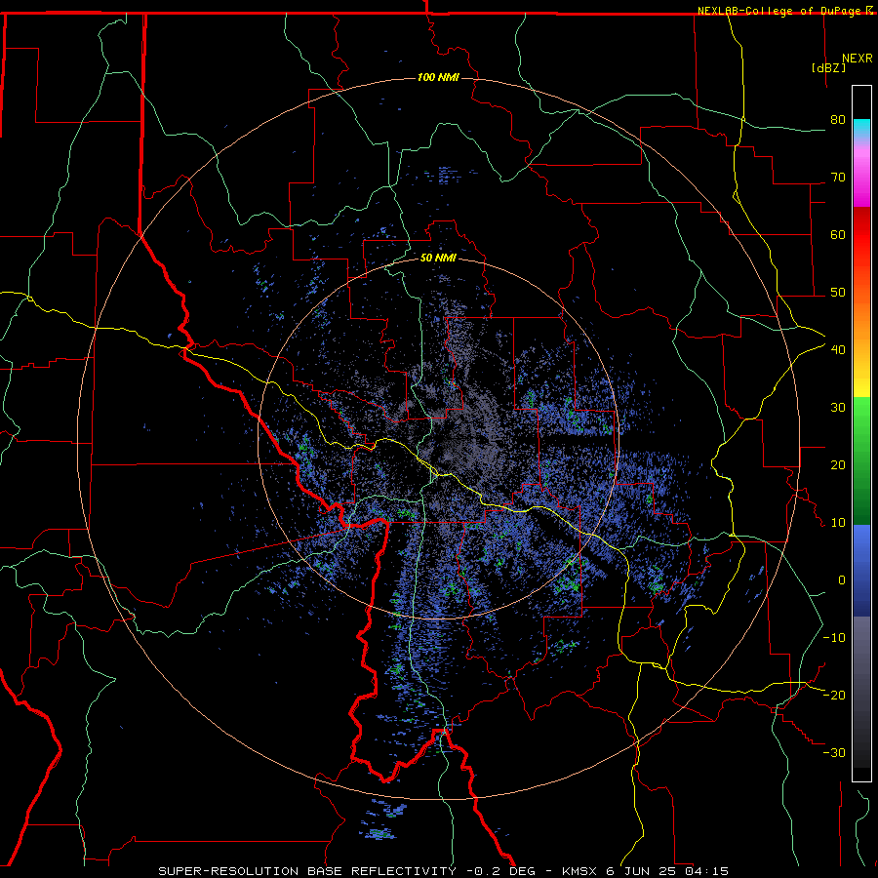Click the blue segment of color bar

click(x=861, y=571)
